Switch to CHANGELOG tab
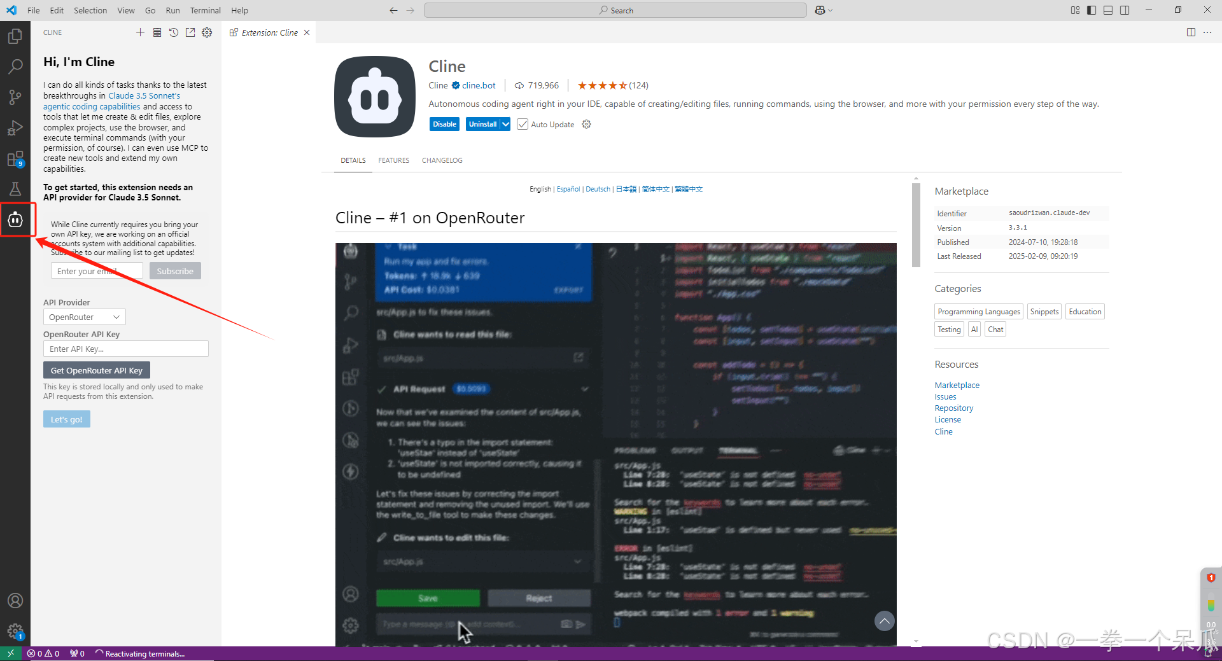Viewport: 1222px width, 661px height. coord(442,160)
